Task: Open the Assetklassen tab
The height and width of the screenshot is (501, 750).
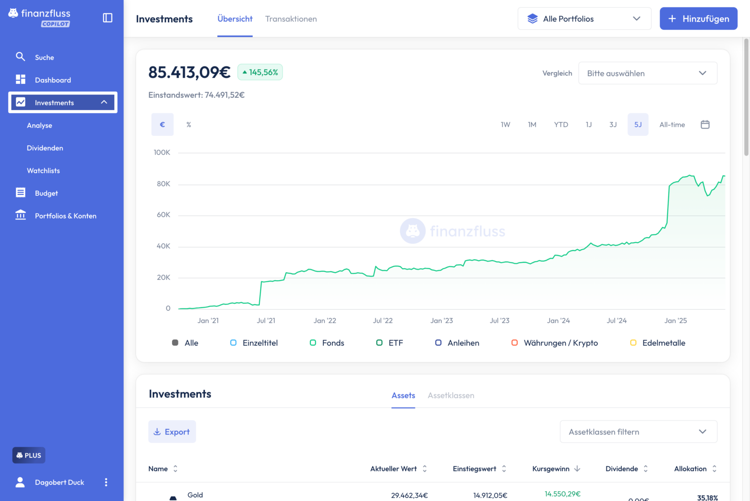Action: (x=451, y=395)
